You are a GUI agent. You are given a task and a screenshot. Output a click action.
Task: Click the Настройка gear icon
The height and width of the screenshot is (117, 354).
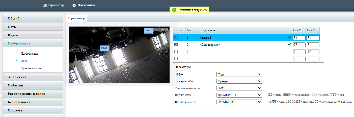point(74,5)
